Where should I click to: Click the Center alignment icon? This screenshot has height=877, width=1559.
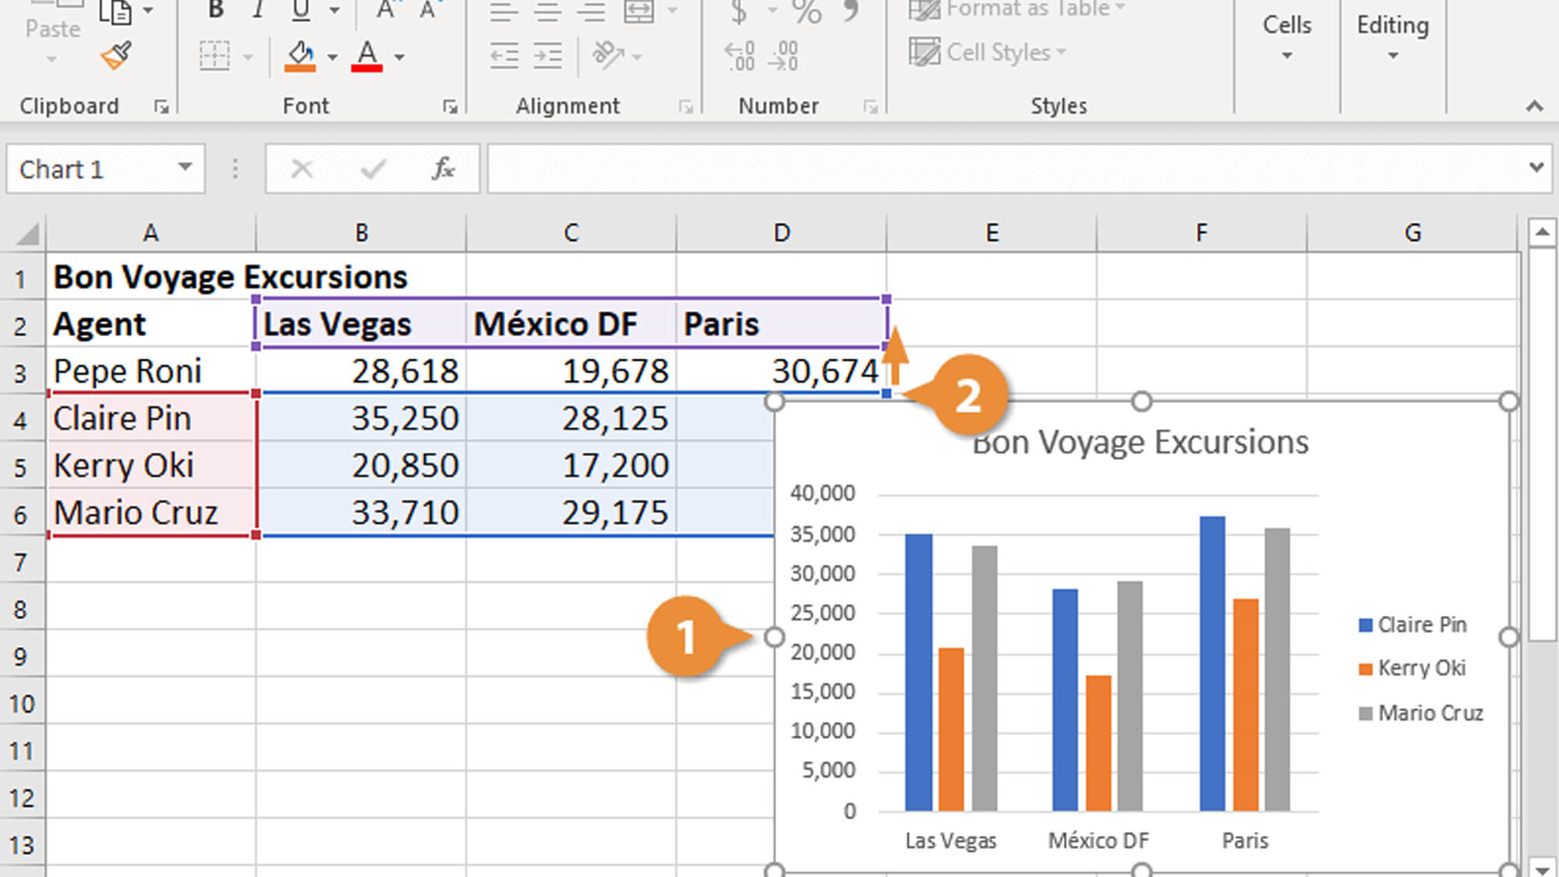(x=548, y=11)
